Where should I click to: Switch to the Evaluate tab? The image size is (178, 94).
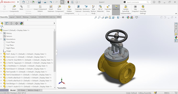pos(34,17)
